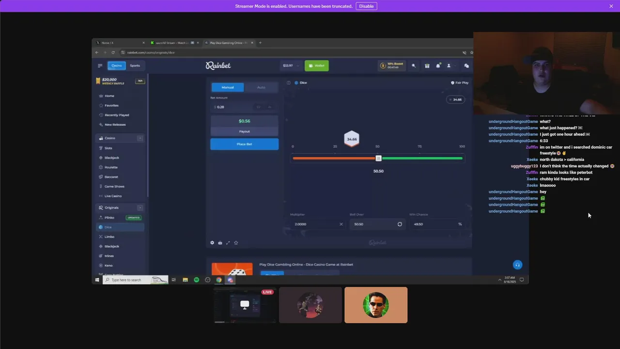Open live support headset button
This screenshot has height=349, width=620.
click(x=517, y=265)
